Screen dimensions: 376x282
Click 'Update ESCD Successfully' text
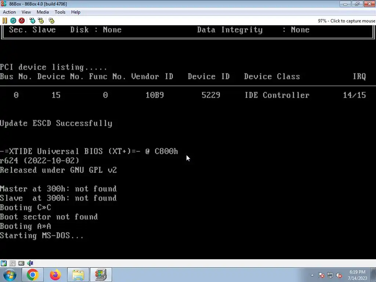56,123
